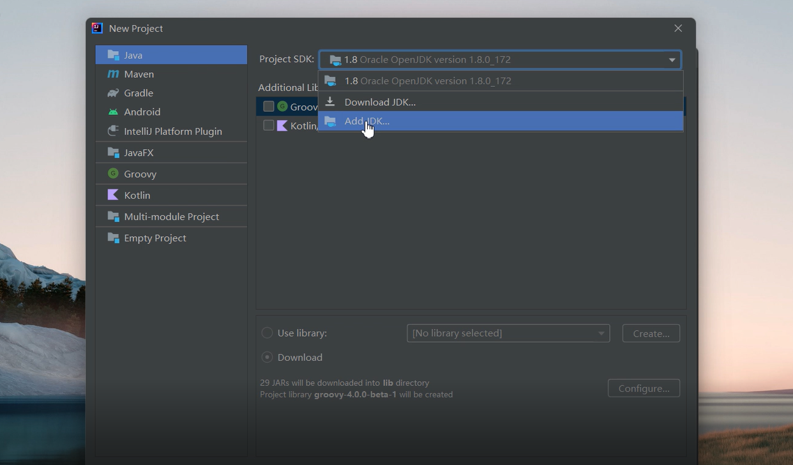Choose Add JDK... from SDK dropdown
This screenshot has height=465, width=793.
501,121
